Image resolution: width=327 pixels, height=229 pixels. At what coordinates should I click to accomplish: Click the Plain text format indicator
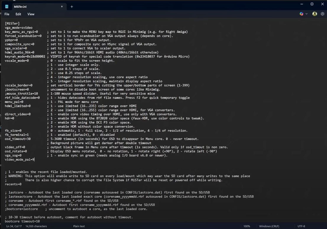tap(79, 226)
